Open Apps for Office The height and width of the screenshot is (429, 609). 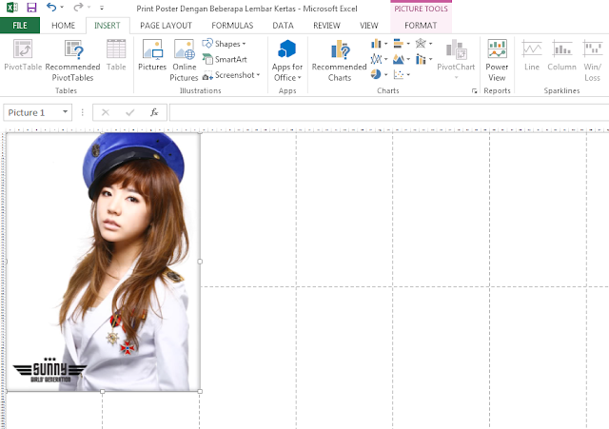click(x=287, y=61)
